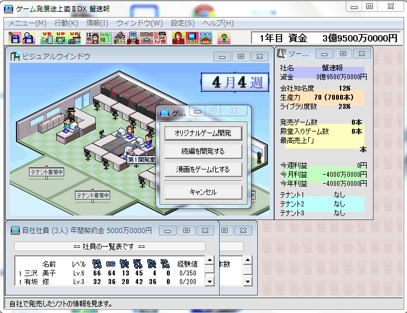Click the UP advertising megaphone icon
Viewport: 407px width, 313px height.
click(x=47, y=38)
